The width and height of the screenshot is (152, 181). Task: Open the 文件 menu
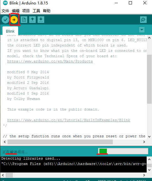click(x=5, y=11)
